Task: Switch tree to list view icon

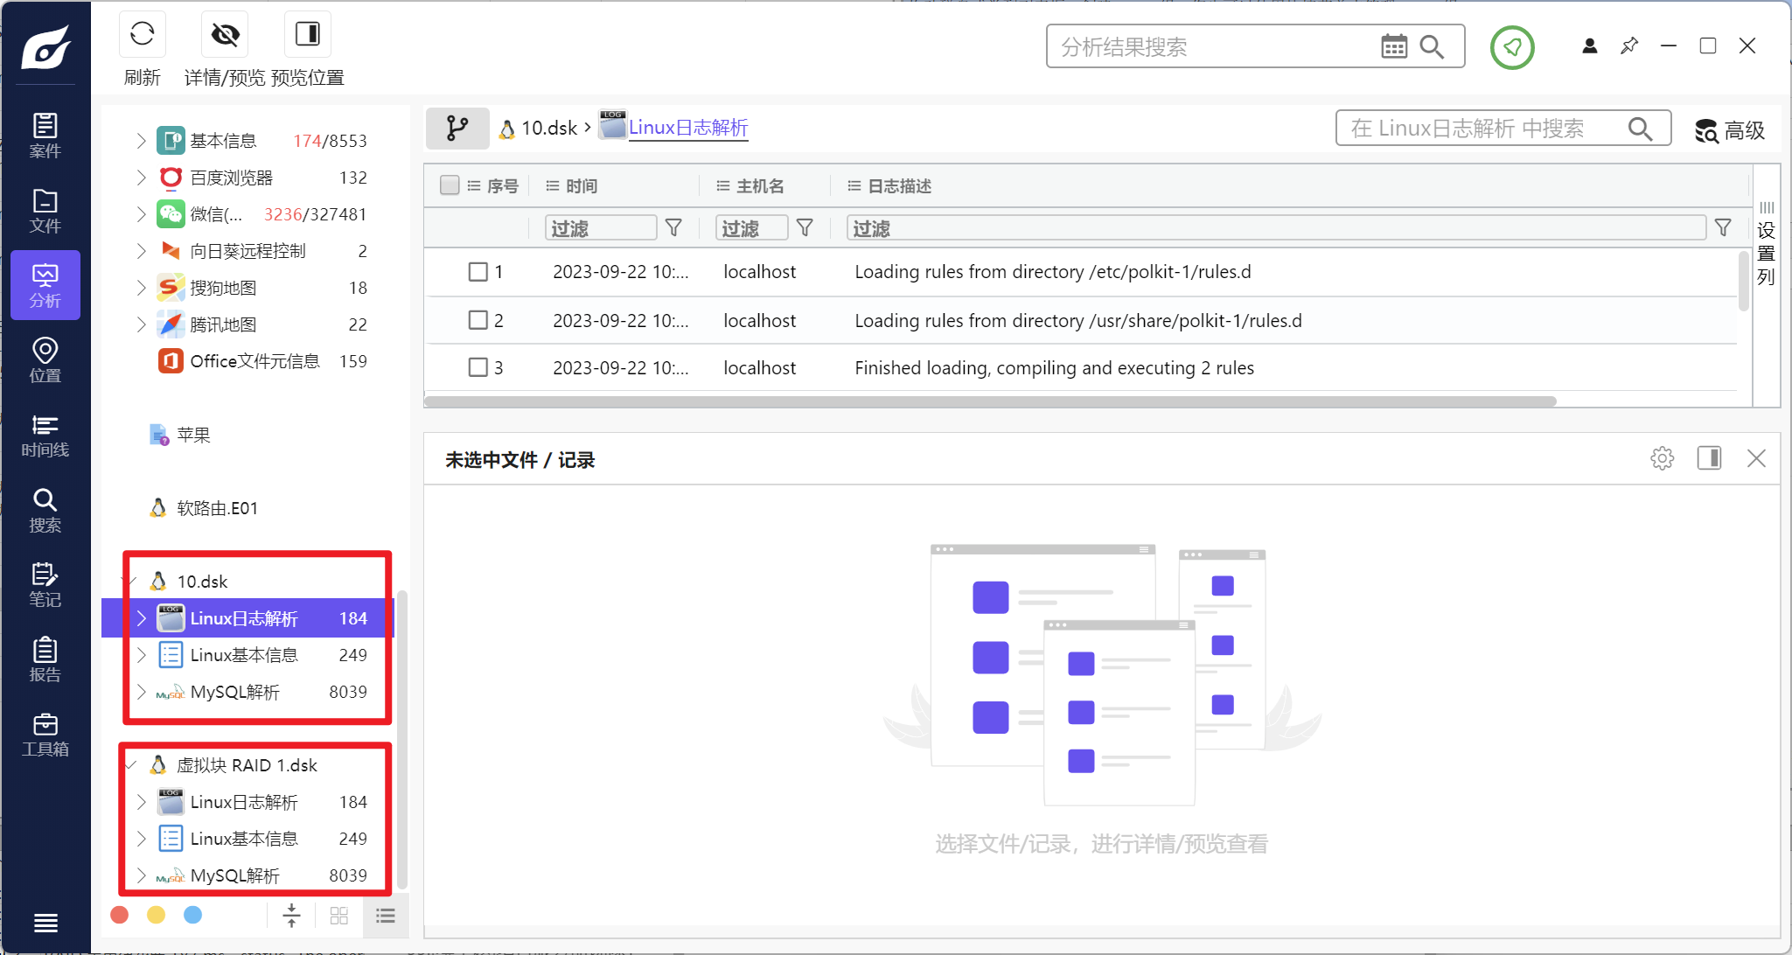Action: [386, 916]
